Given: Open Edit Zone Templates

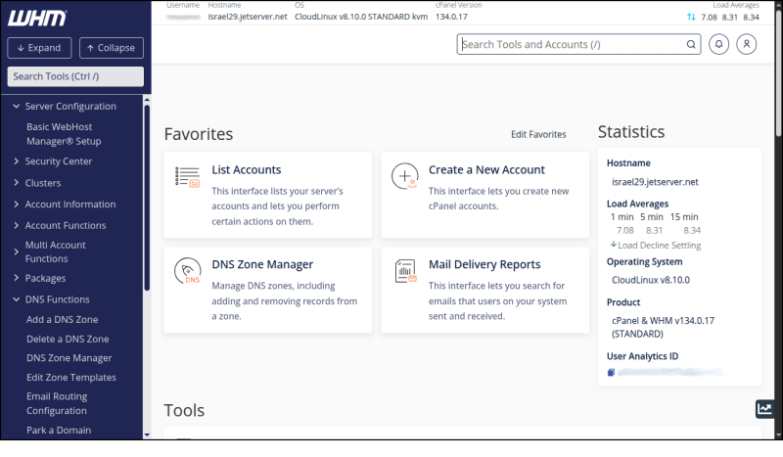Looking at the screenshot, I should (x=70, y=378).
